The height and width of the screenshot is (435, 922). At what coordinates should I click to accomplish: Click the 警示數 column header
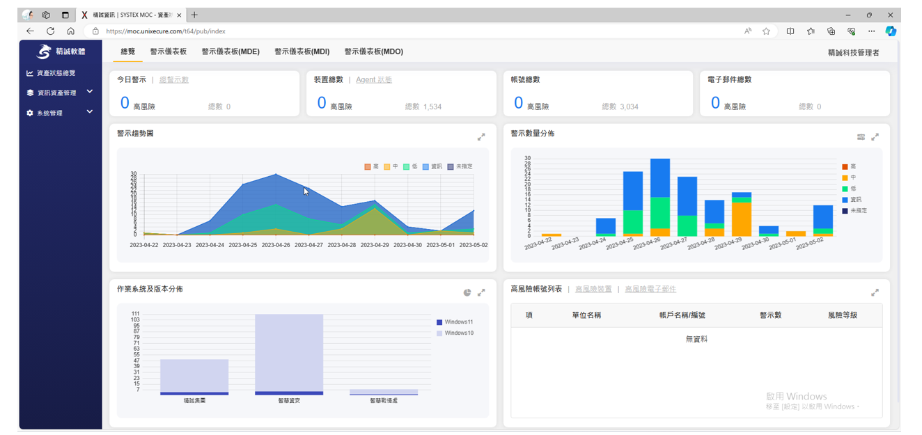[770, 315]
